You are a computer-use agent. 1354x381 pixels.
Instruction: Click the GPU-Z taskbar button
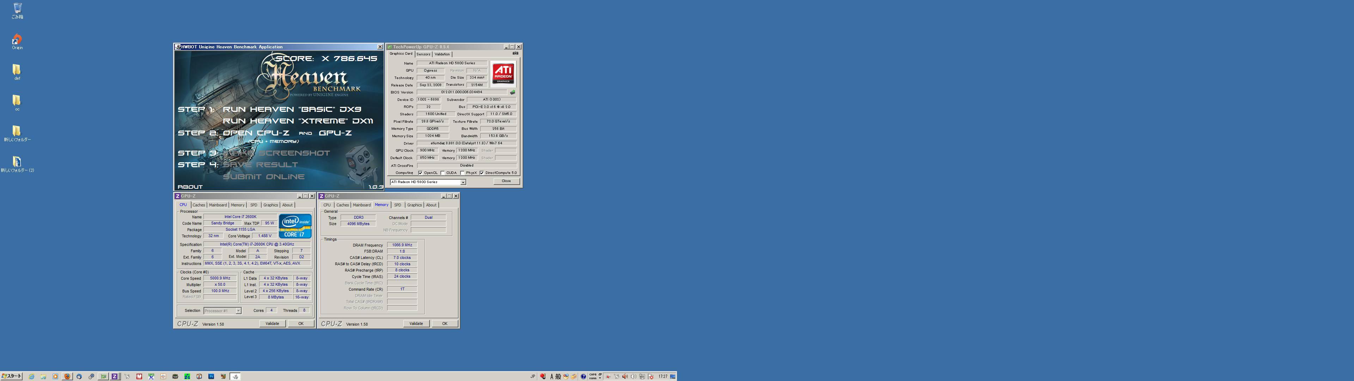point(104,376)
